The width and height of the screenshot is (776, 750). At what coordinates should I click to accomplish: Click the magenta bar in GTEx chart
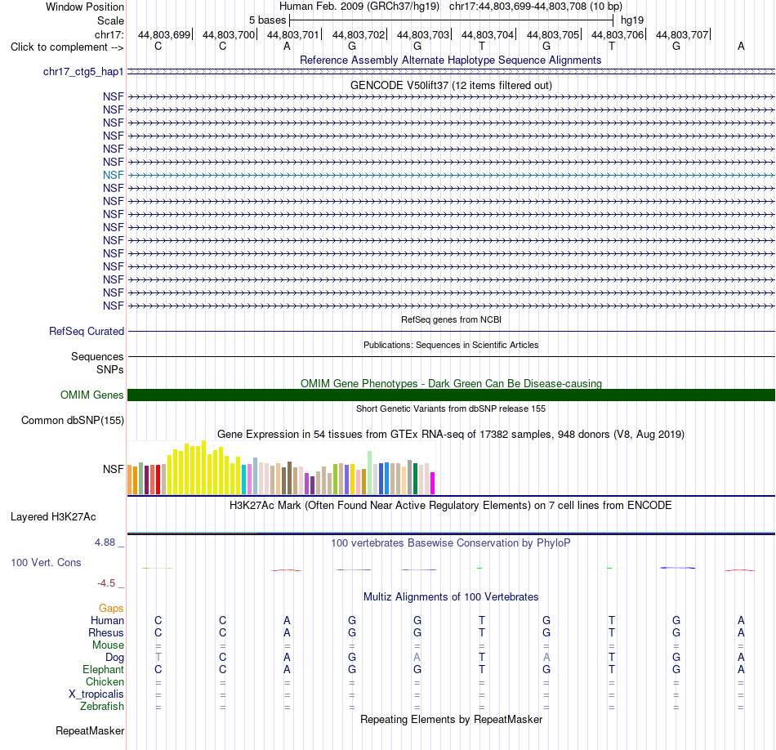click(x=433, y=483)
